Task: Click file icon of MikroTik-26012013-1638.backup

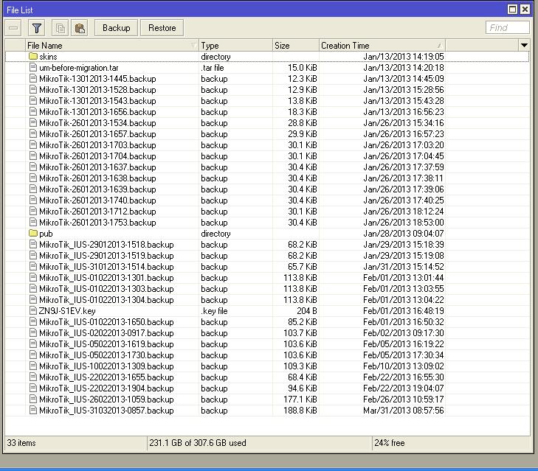Action: pyautogui.click(x=33, y=178)
